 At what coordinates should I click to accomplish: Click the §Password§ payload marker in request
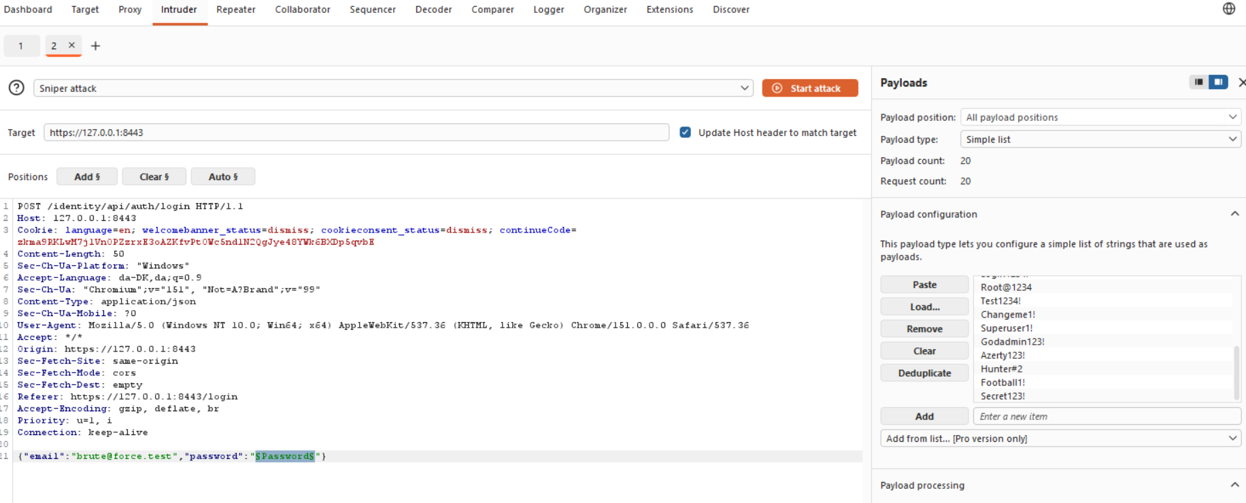click(x=285, y=456)
